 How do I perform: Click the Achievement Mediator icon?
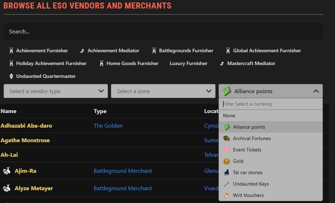click(82, 51)
